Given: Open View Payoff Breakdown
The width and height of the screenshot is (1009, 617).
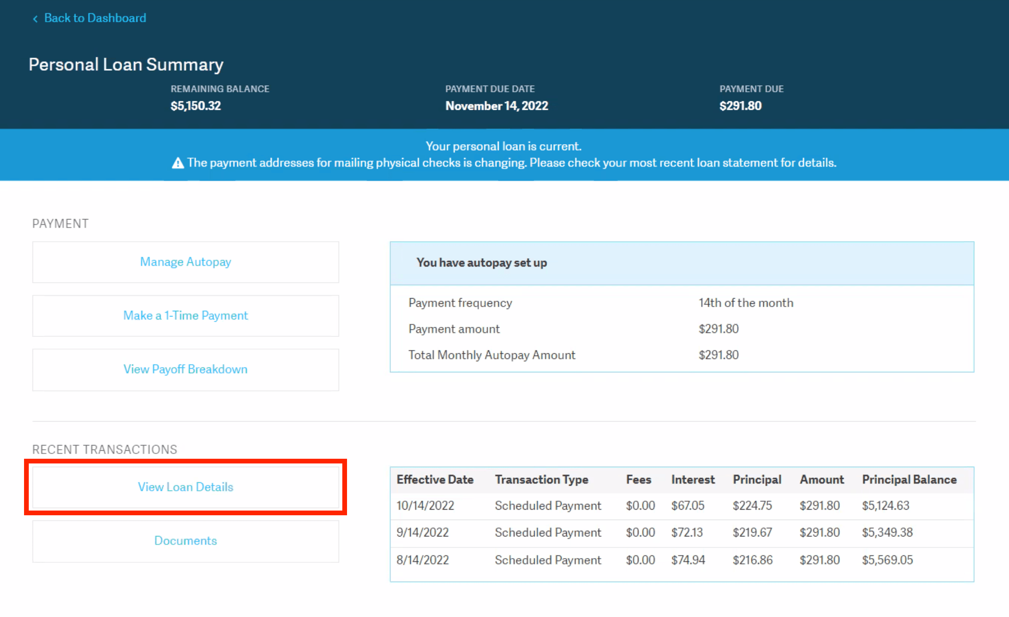Looking at the screenshot, I should tap(185, 369).
